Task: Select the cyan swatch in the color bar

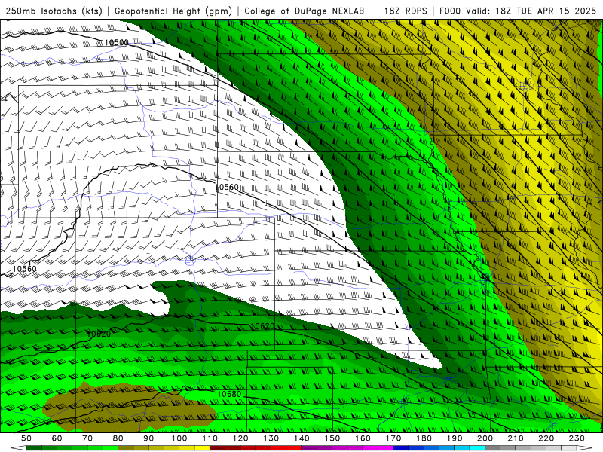Action: 477,448
